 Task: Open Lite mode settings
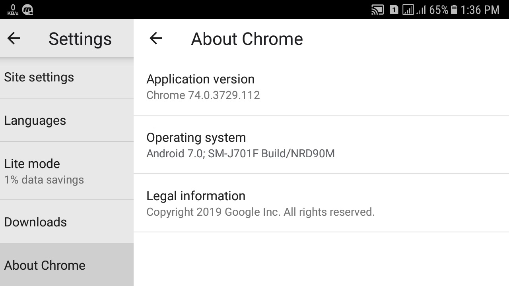tap(67, 171)
